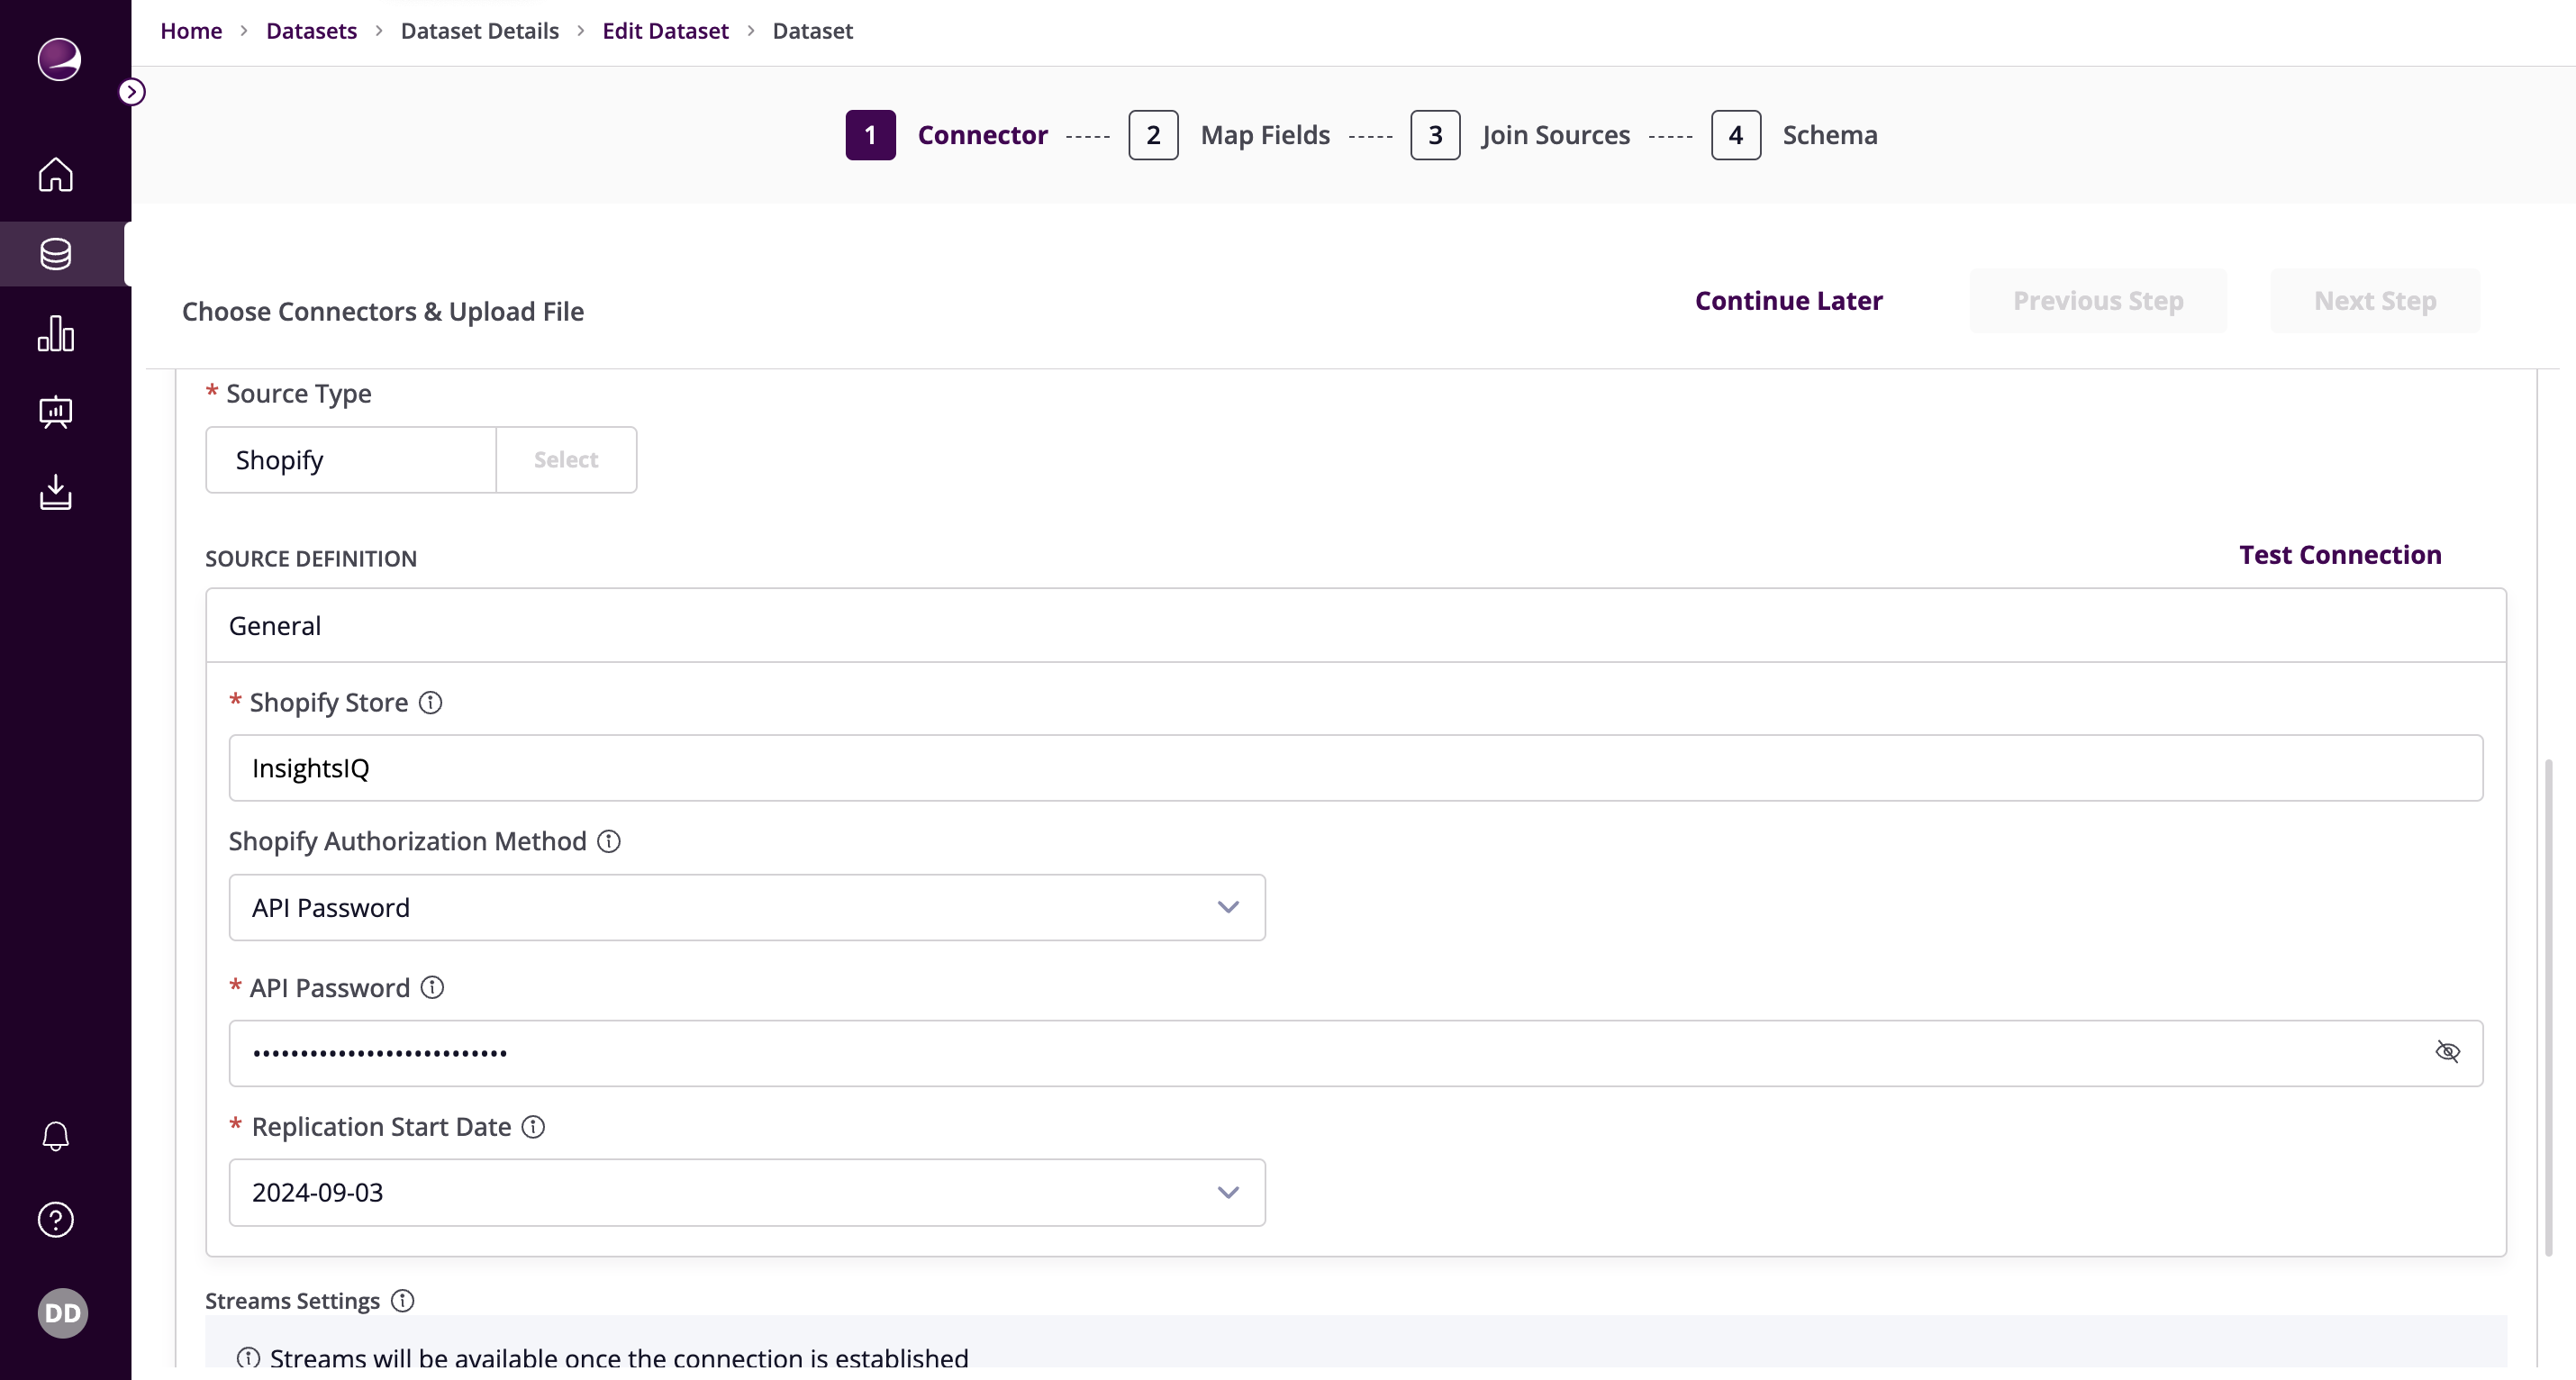Open the Help question mark icon

(x=55, y=1220)
